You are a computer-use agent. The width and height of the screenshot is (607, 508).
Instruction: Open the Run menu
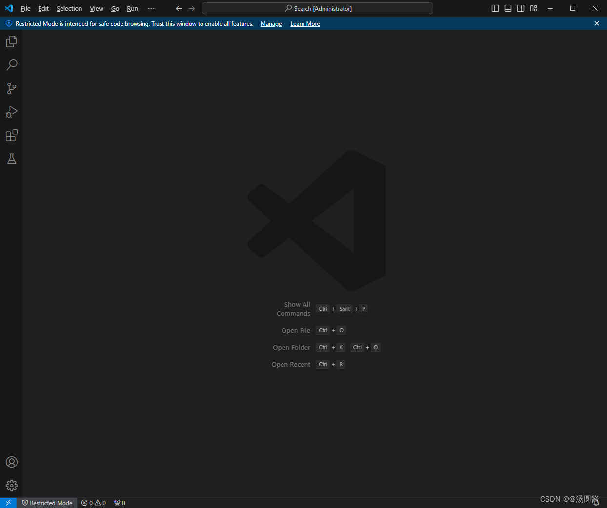[132, 8]
